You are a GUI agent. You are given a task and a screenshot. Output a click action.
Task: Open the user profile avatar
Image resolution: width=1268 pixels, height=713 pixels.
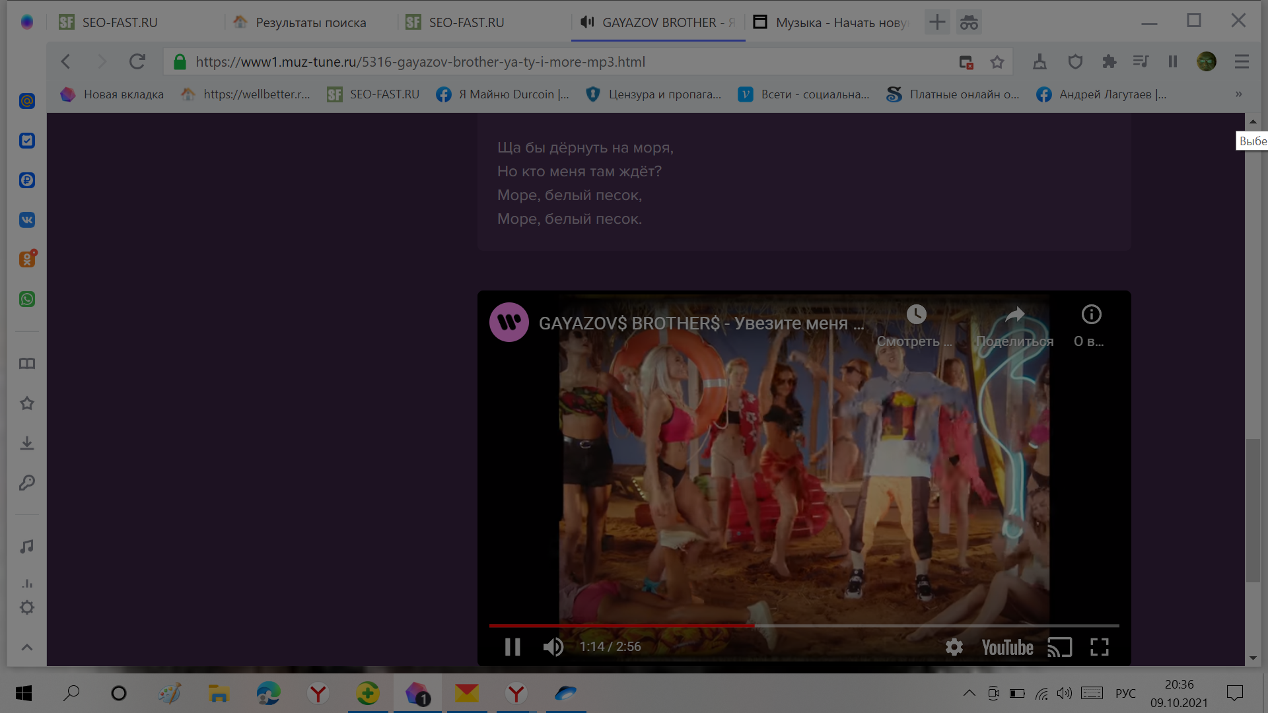[x=1207, y=61]
